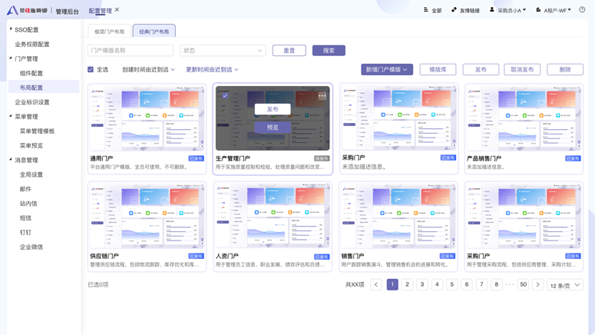Open the 采购员小A user dropdown

(x=507, y=10)
